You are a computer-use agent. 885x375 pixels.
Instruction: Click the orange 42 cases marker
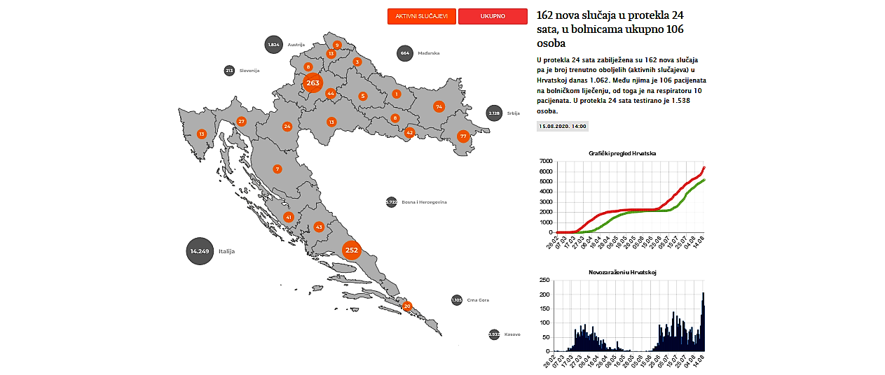click(x=410, y=132)
